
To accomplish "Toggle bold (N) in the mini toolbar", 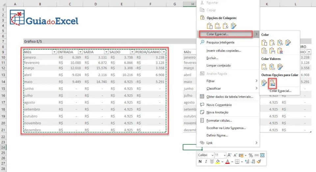I will coord(200,161).
